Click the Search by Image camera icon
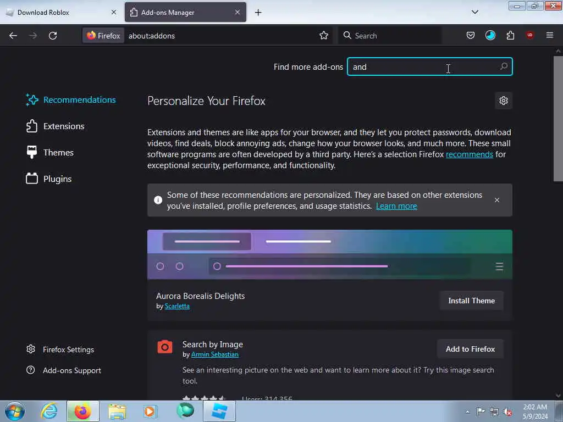This screenshot has width=563, height=422. coord(165,347)
